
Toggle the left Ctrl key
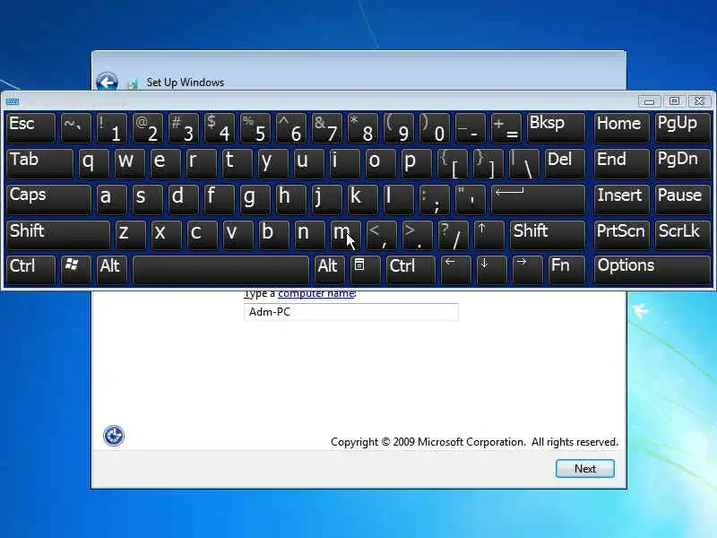(30, 270)
